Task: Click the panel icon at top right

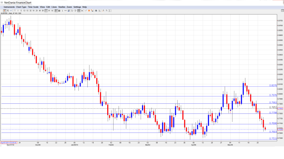Action: 282,11
